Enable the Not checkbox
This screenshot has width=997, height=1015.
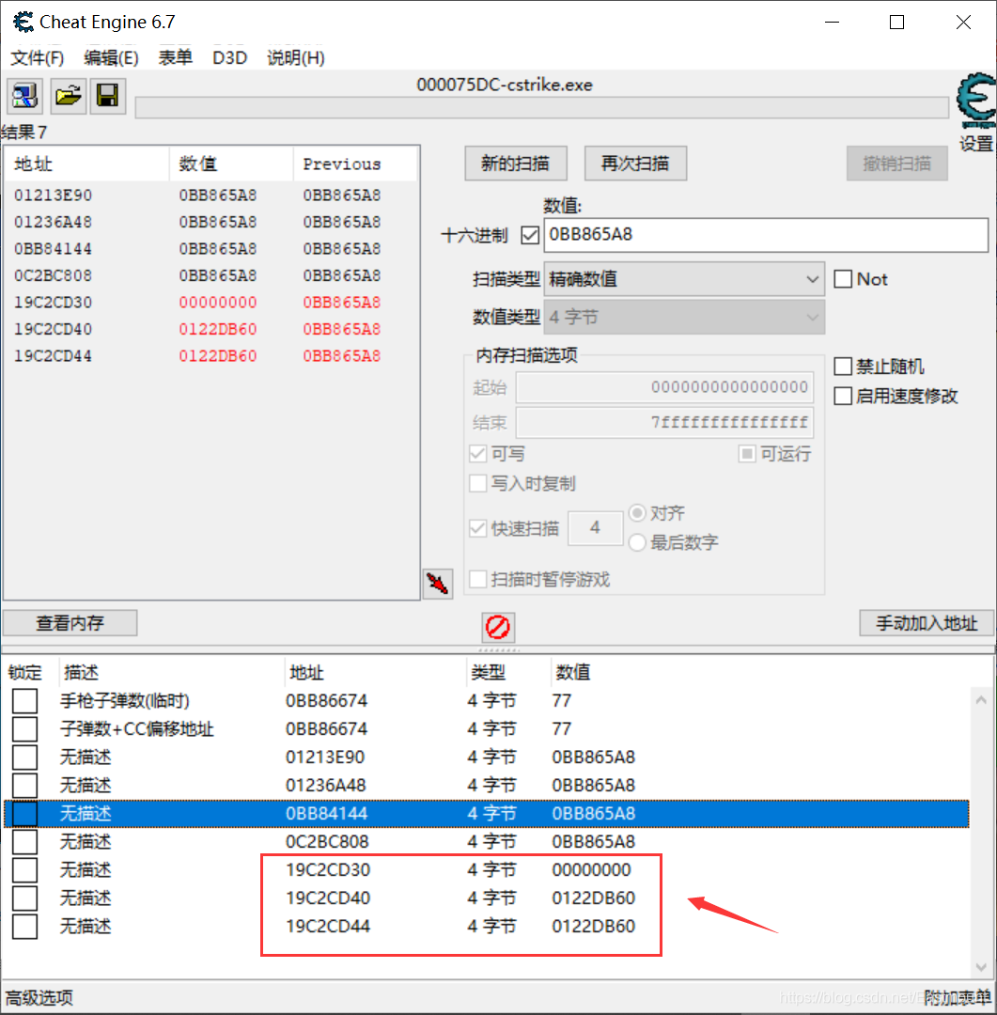click(x=843, y=279)
